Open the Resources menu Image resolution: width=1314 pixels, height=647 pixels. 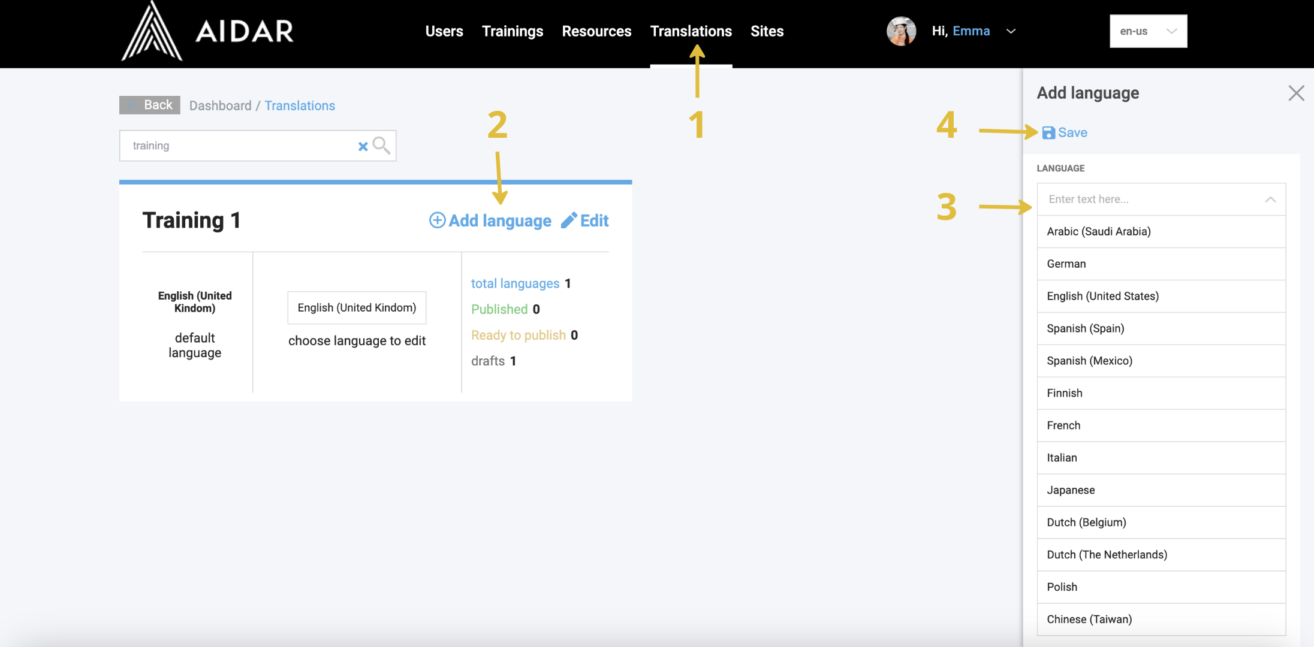[596, 31]
